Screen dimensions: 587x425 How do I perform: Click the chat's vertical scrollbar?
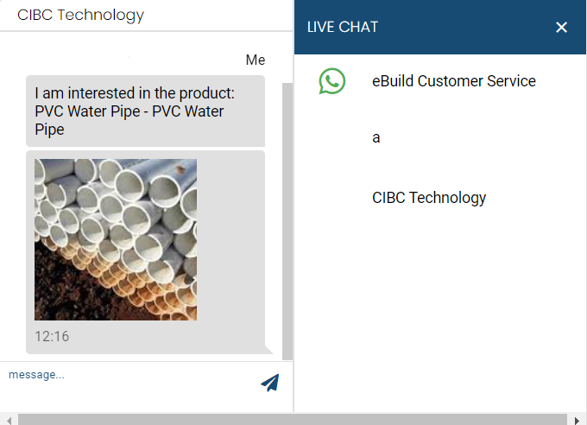[x=287, y=216]
